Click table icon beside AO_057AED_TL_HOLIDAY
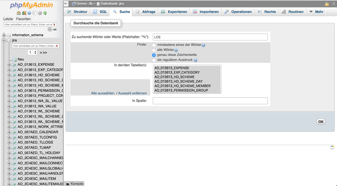The image size is (337, 186). tap(15, 153)
